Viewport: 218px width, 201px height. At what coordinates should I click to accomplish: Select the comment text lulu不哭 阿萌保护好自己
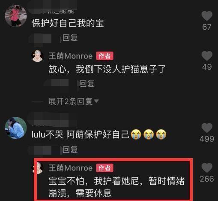pyautogui.click(x=80, y=134)
